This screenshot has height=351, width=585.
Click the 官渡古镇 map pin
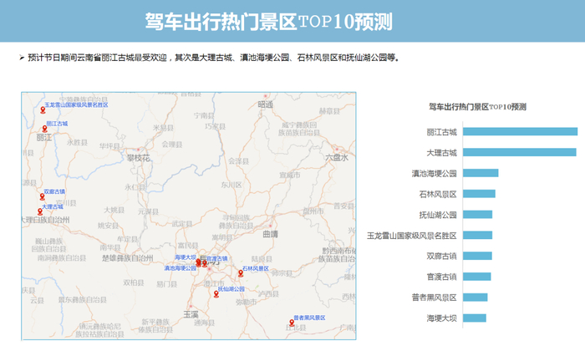click(205, 263)
